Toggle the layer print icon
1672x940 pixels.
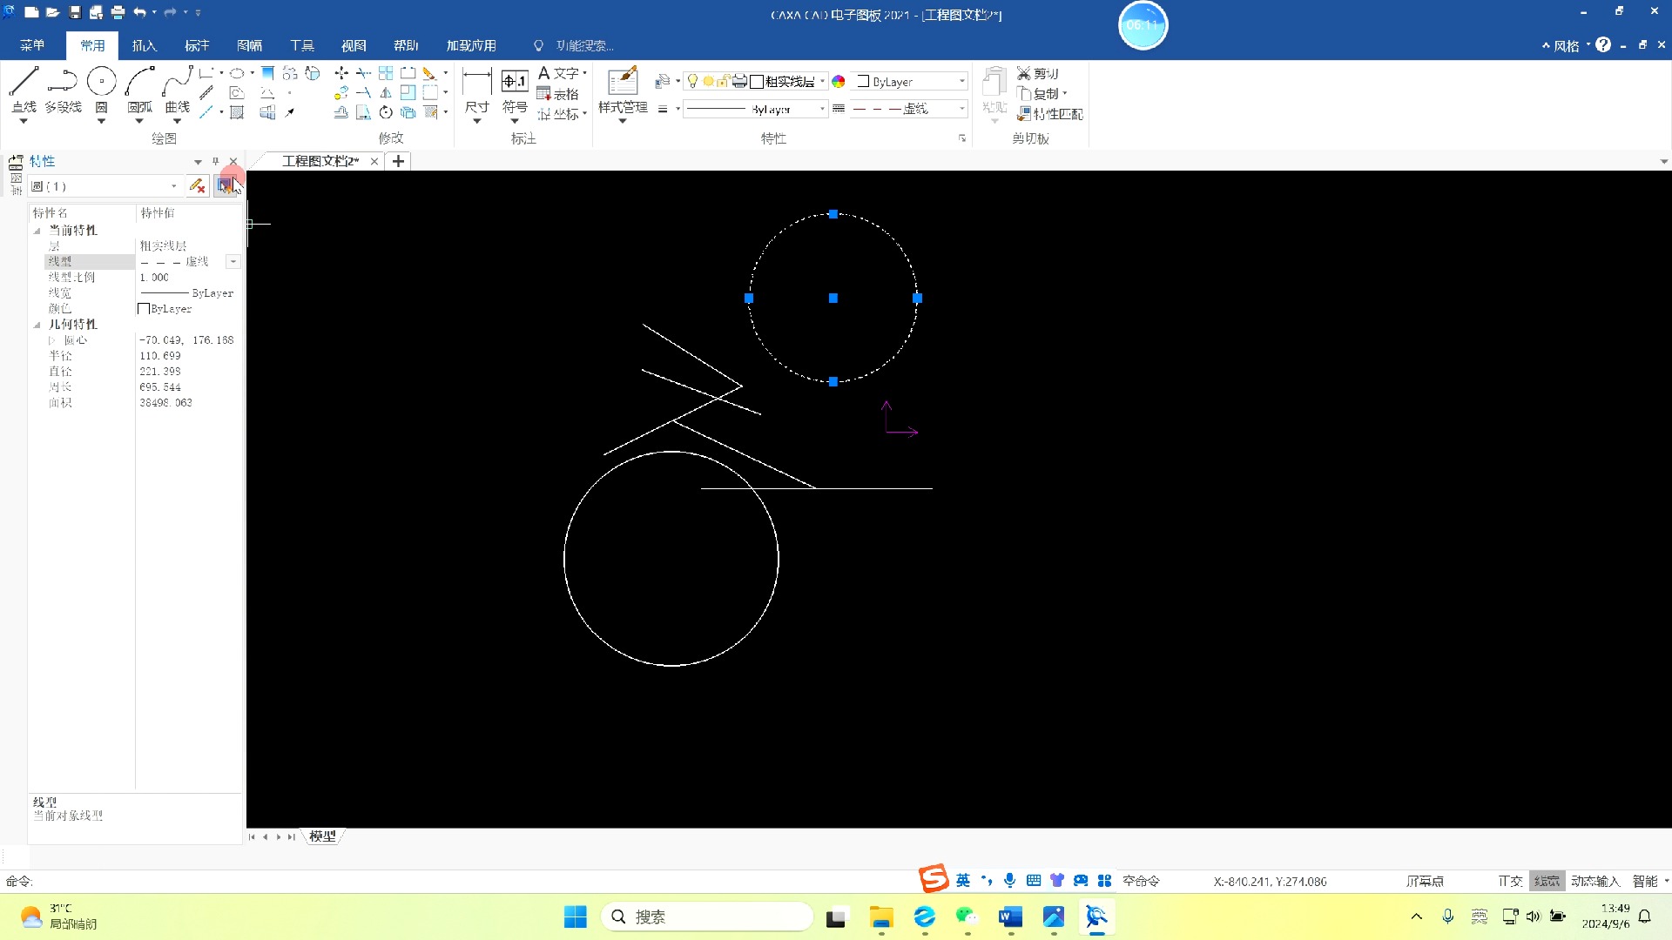point(739,81)
